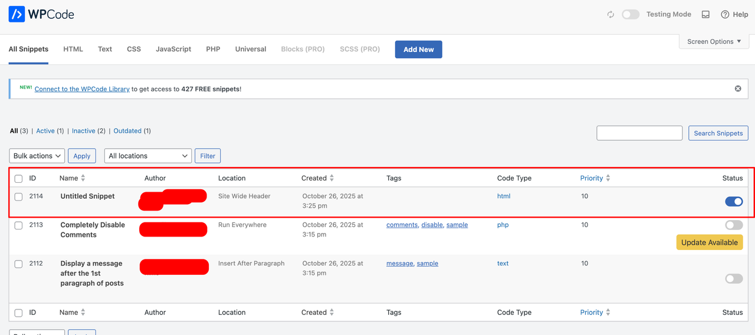Deactivate the Untitled Snippet status toggle
Image resolution: width=755 pixels, height=335 pixels.
734,202
